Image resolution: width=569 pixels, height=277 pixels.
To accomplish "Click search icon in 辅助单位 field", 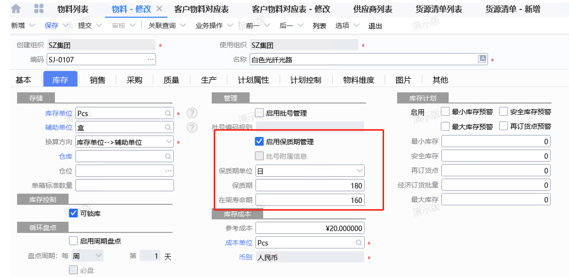I will point(168,128).
